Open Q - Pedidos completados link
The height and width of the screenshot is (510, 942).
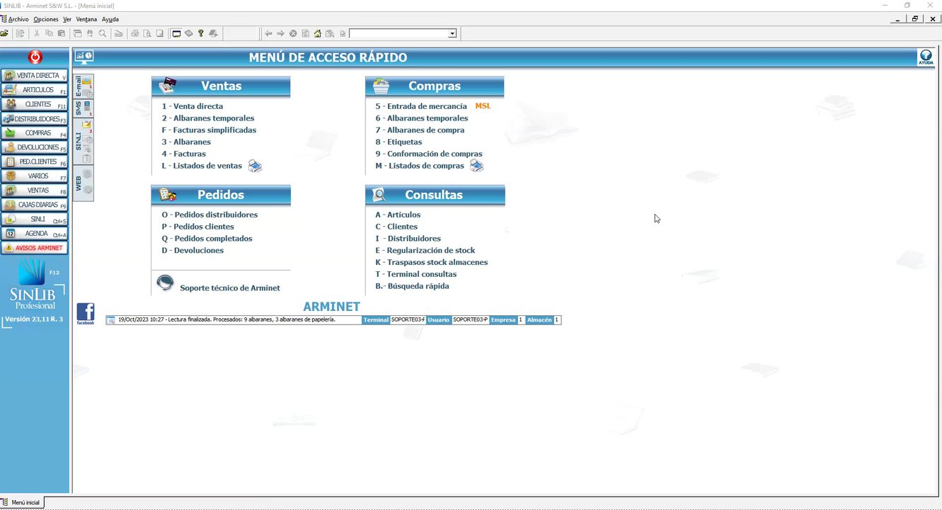tap(207, 239)
